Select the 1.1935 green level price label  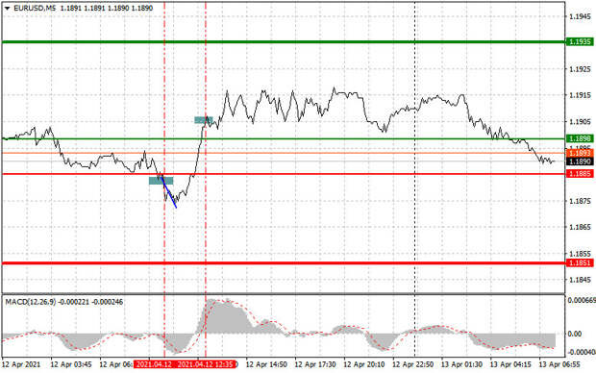[580, 42]
